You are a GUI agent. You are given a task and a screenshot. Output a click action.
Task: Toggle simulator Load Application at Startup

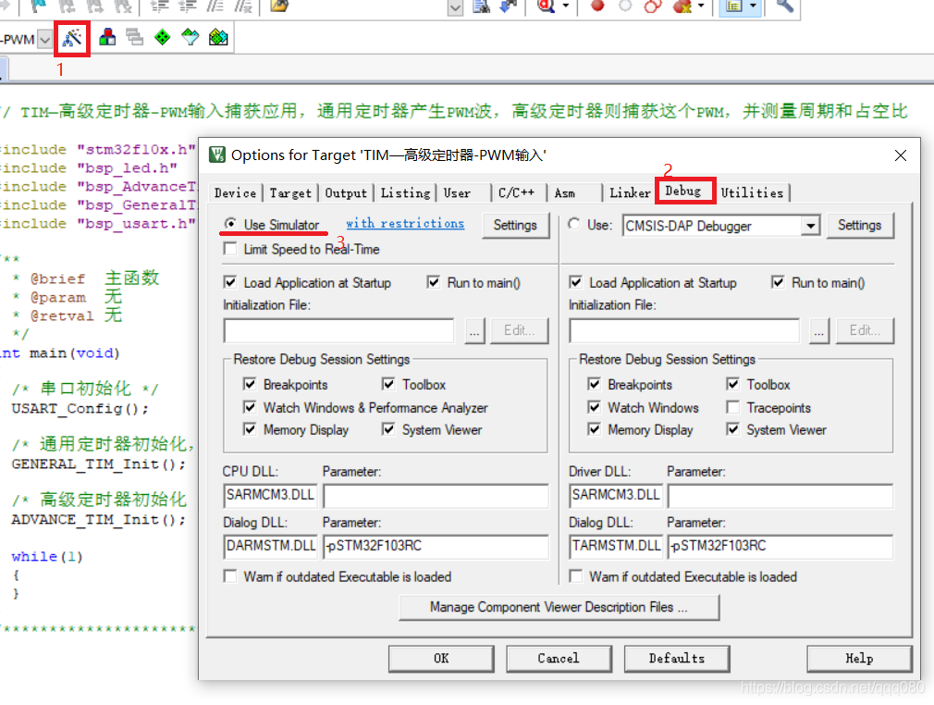(x=230, y=282)
